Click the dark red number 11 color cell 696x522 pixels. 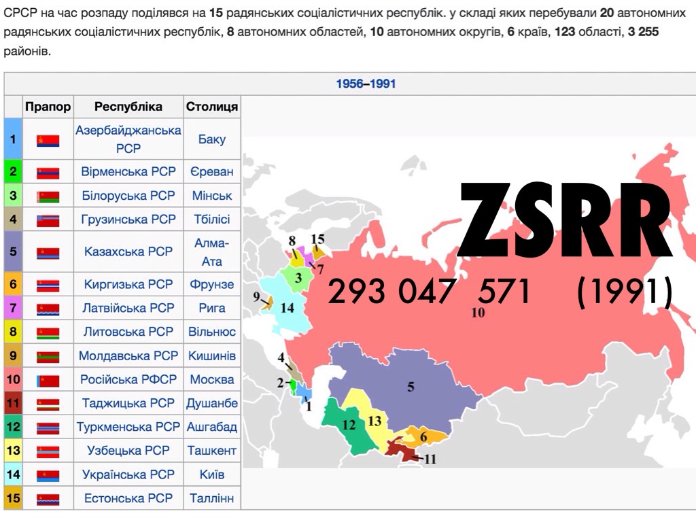pos(13,403)
